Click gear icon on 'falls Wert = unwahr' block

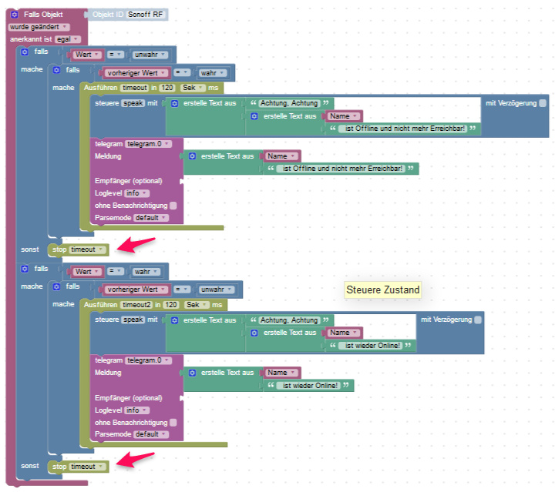(x=25, y=52)
